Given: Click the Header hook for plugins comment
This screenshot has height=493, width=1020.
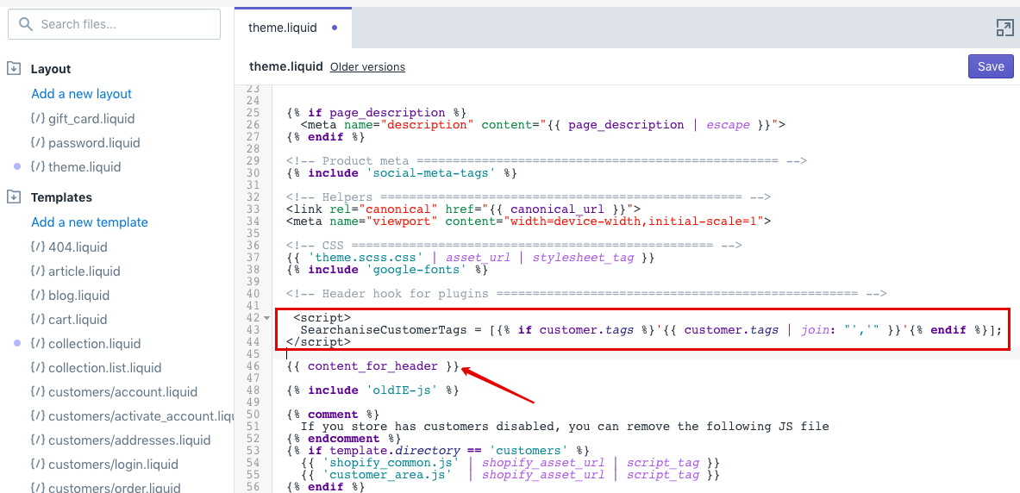Looking at the screenshot, I should (586, 293).
